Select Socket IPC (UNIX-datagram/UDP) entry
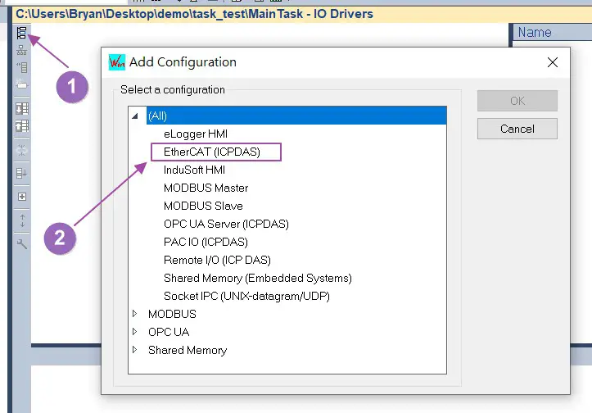This screenshot has width=592, height=413. point(246,296)
